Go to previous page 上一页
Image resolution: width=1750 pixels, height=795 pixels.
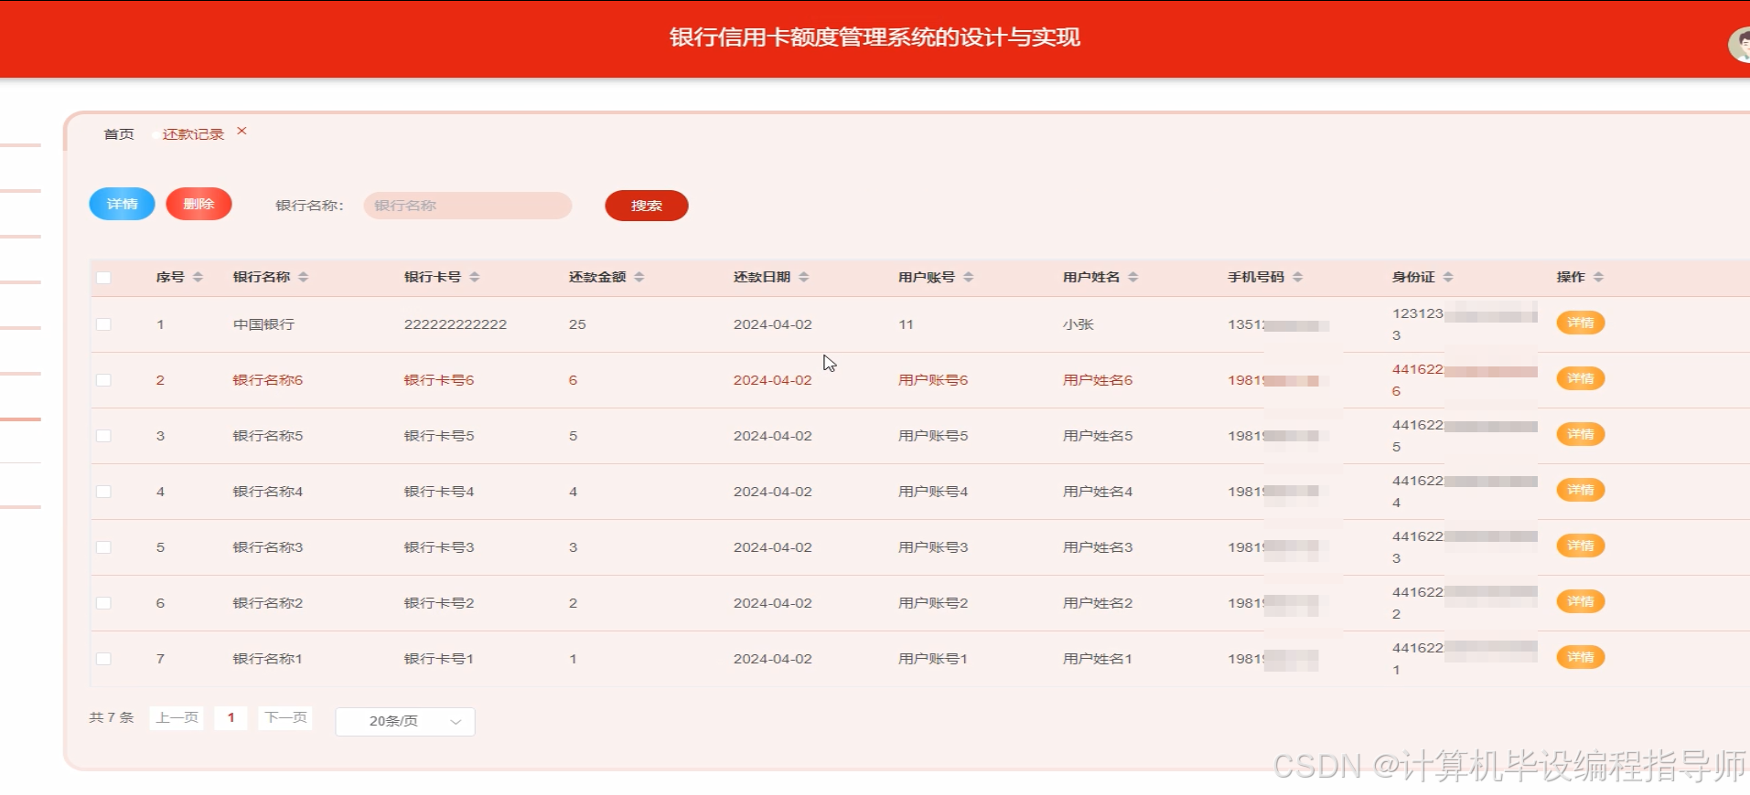click(x=177, y=718)
